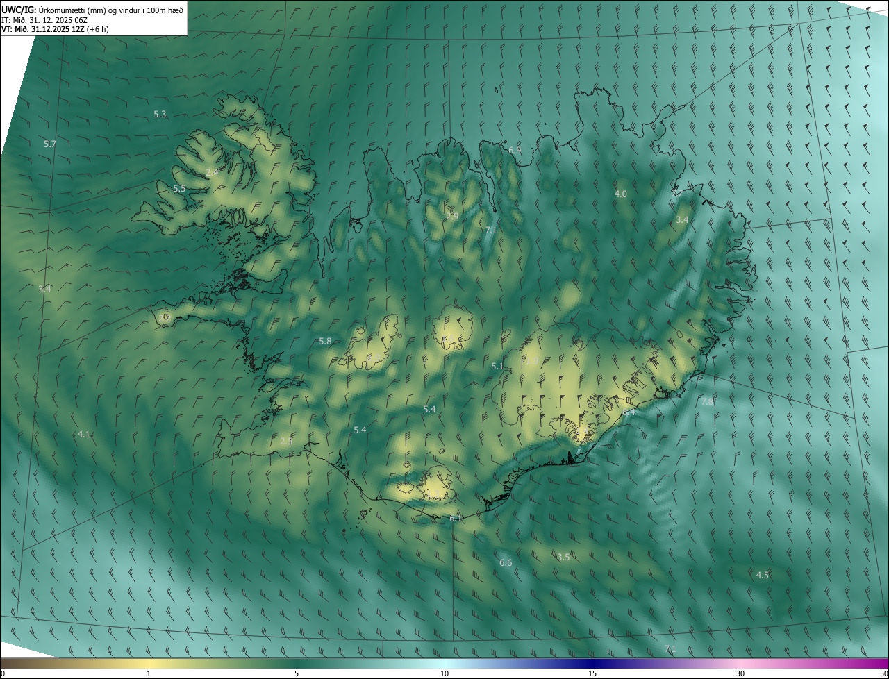This screenshot has width=889, height=679.
Task: Click the 6.9 value label on the map
Action: [x=515, y=150]
